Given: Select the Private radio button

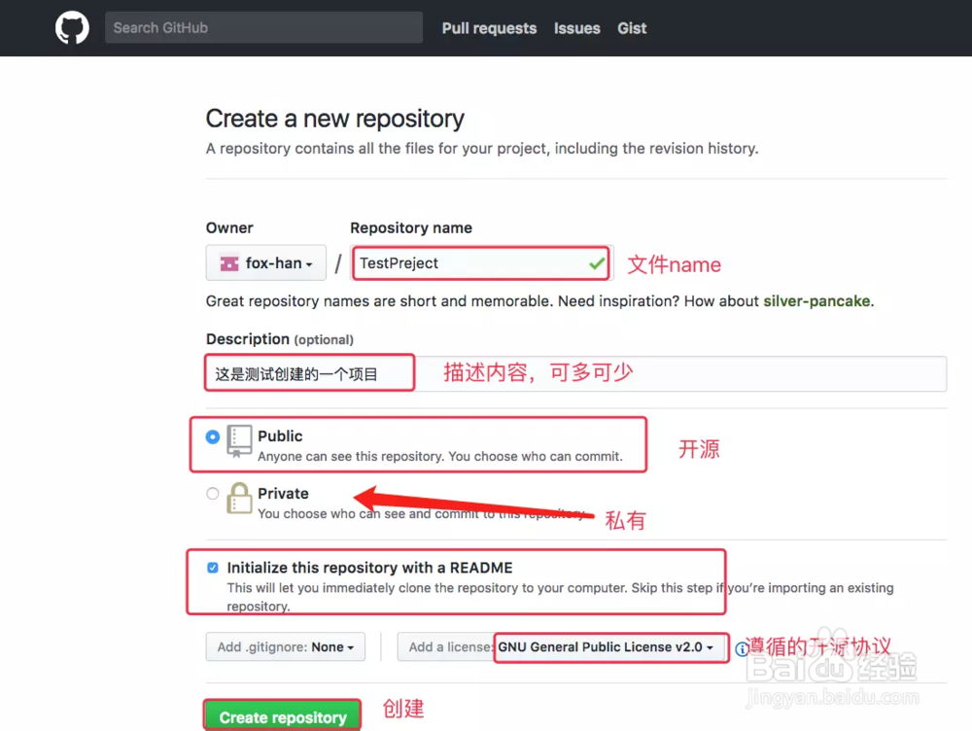Looking at the screenshot, I should (x=213, y=494).
